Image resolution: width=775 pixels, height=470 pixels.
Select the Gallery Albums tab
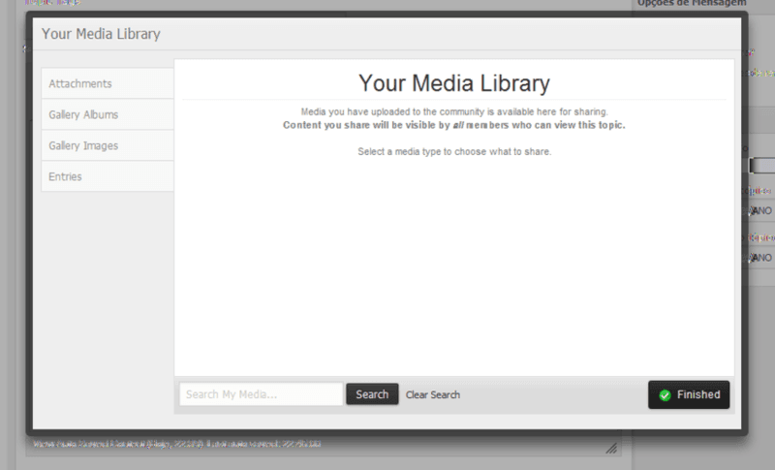[108, 114]
